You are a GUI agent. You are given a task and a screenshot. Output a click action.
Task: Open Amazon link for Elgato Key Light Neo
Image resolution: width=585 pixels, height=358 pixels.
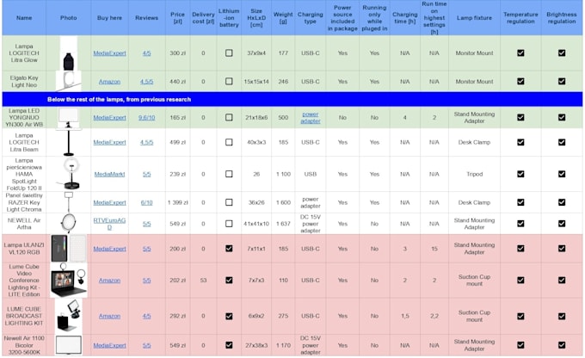point(109,82)
